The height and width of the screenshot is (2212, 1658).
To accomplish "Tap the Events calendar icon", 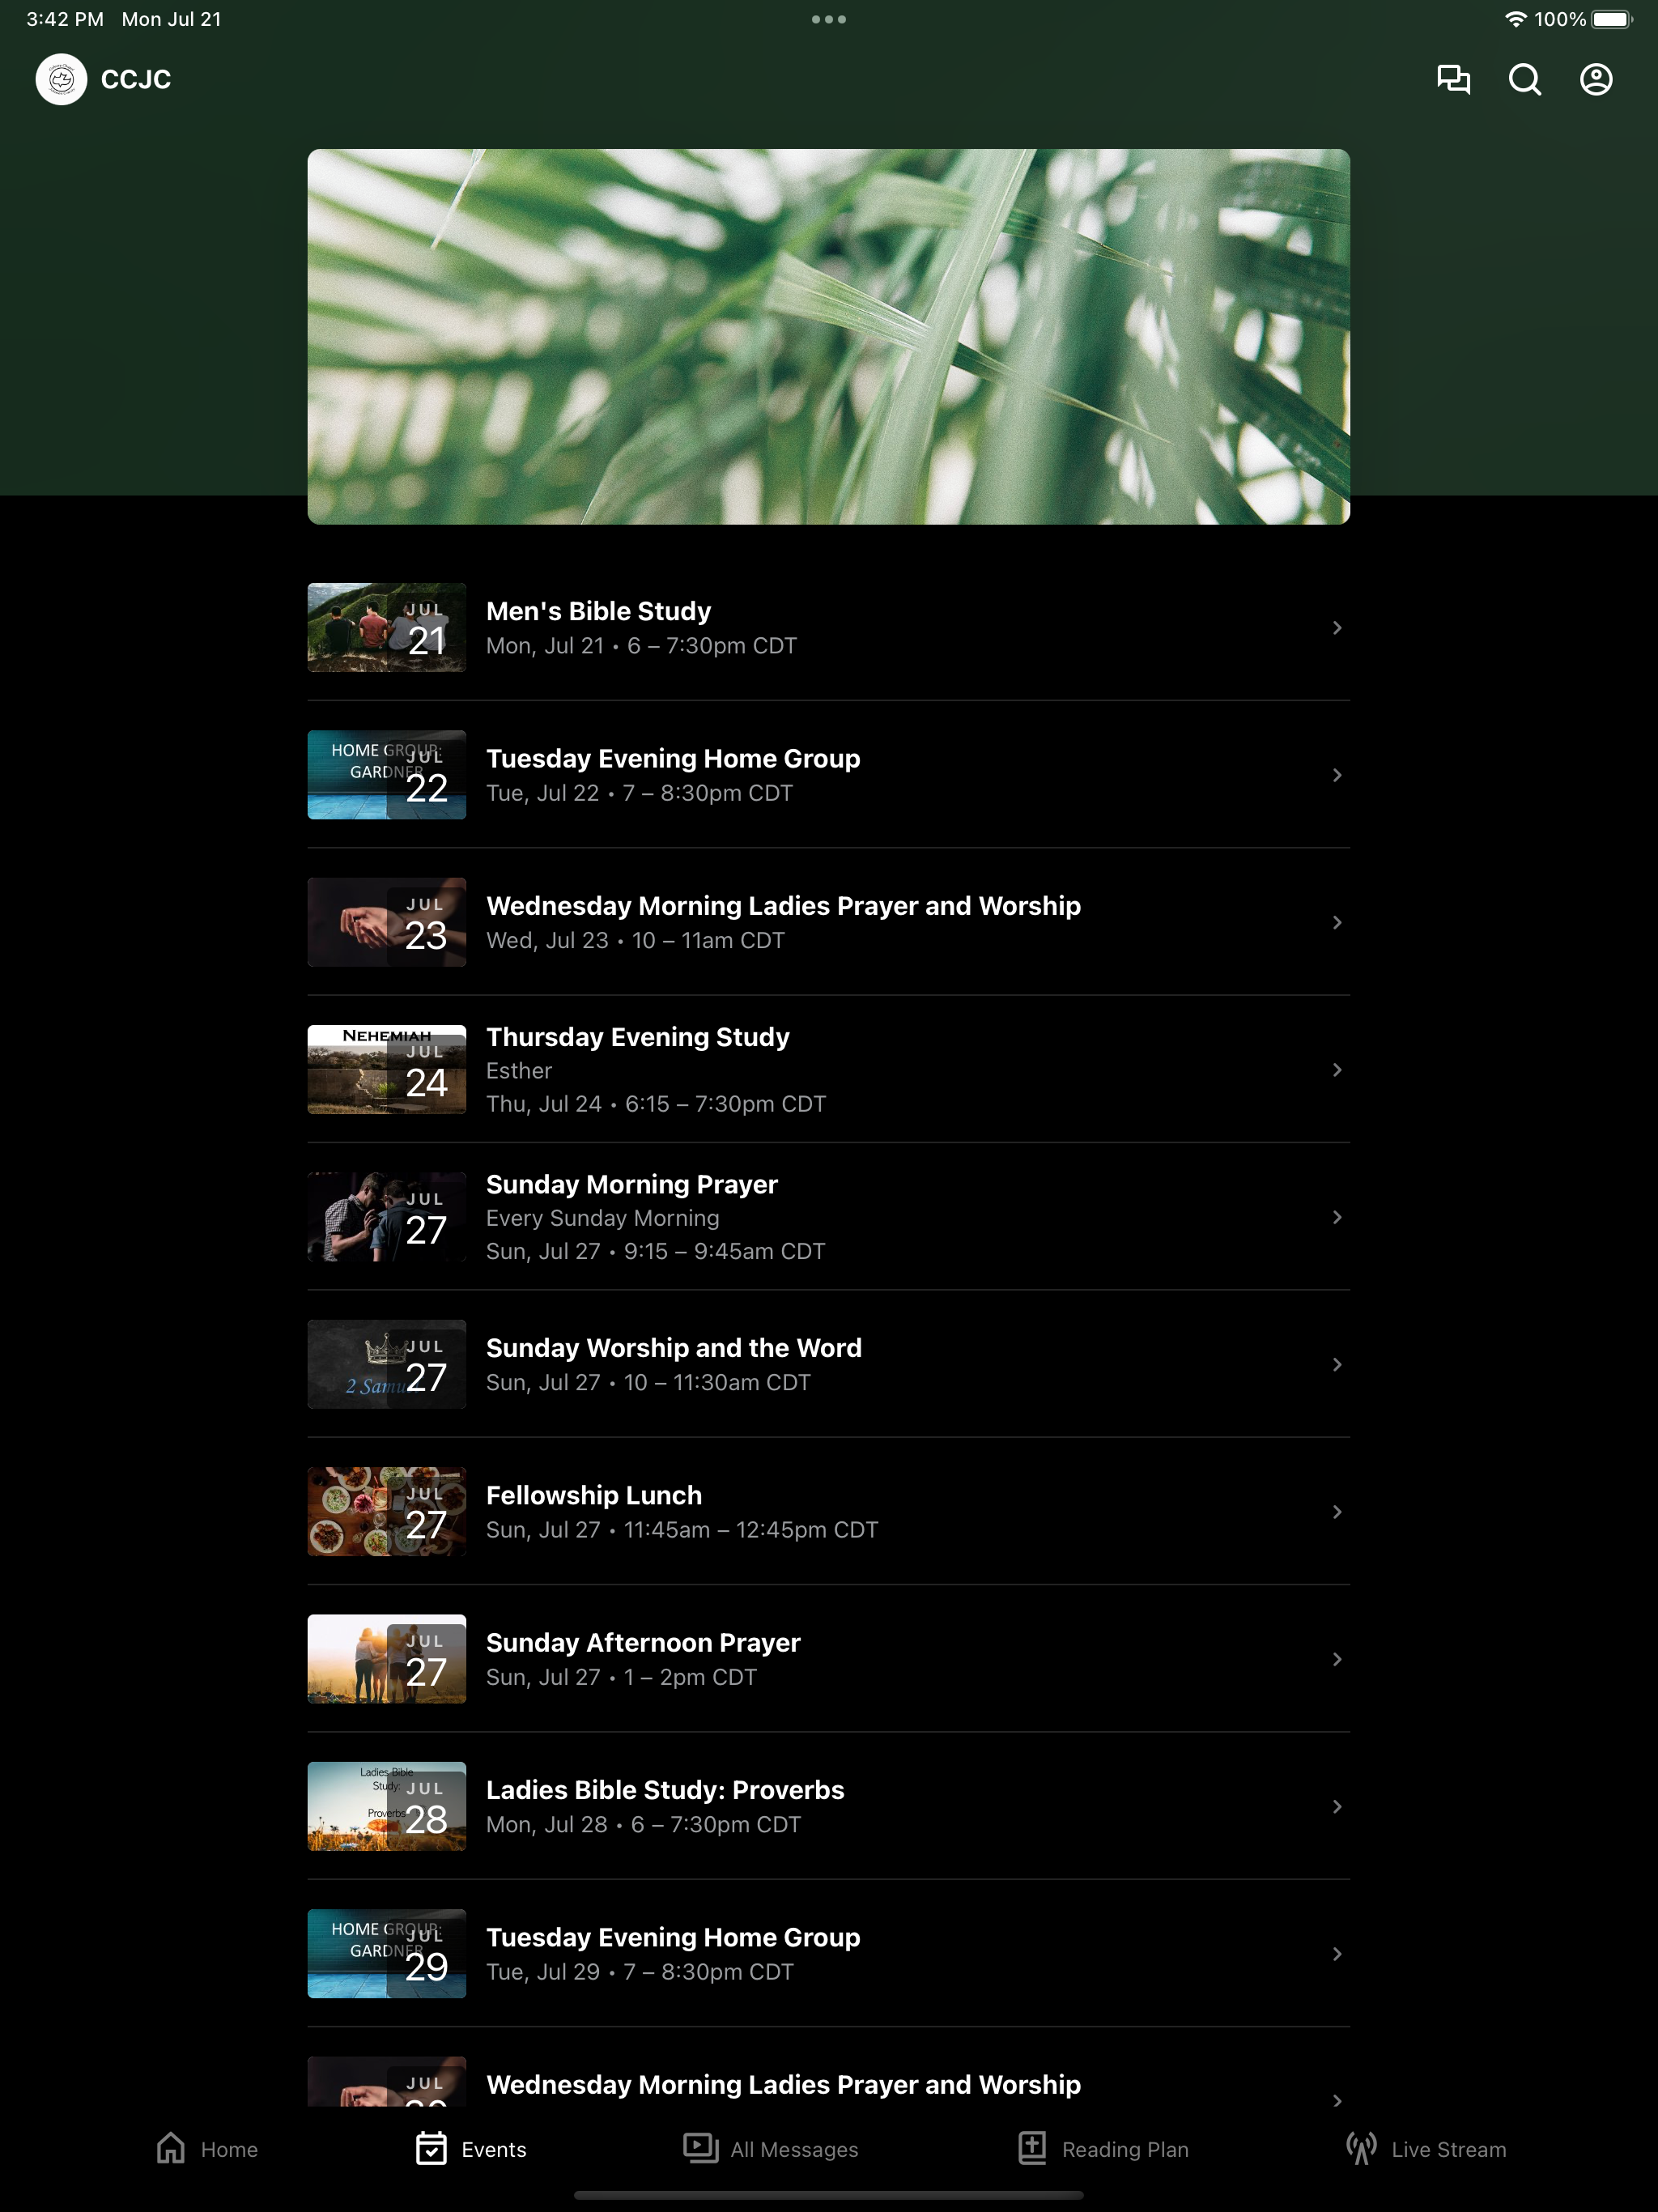I will coord(431,2148).
